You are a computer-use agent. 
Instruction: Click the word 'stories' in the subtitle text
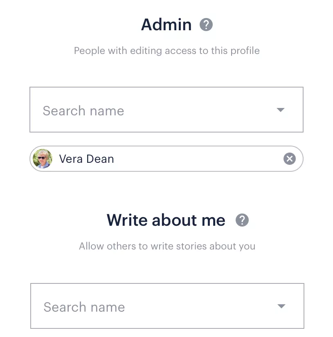point(191,246)
